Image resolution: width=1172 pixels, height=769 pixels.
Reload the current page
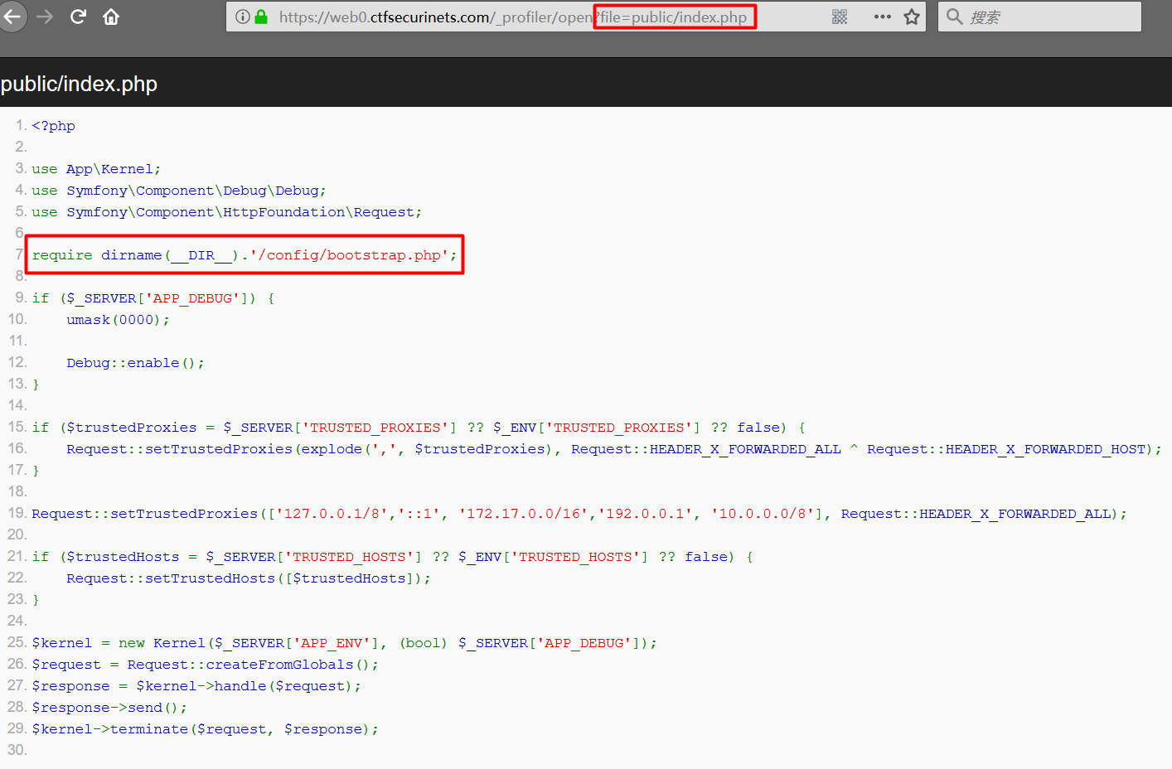click(x=78, y=17)
